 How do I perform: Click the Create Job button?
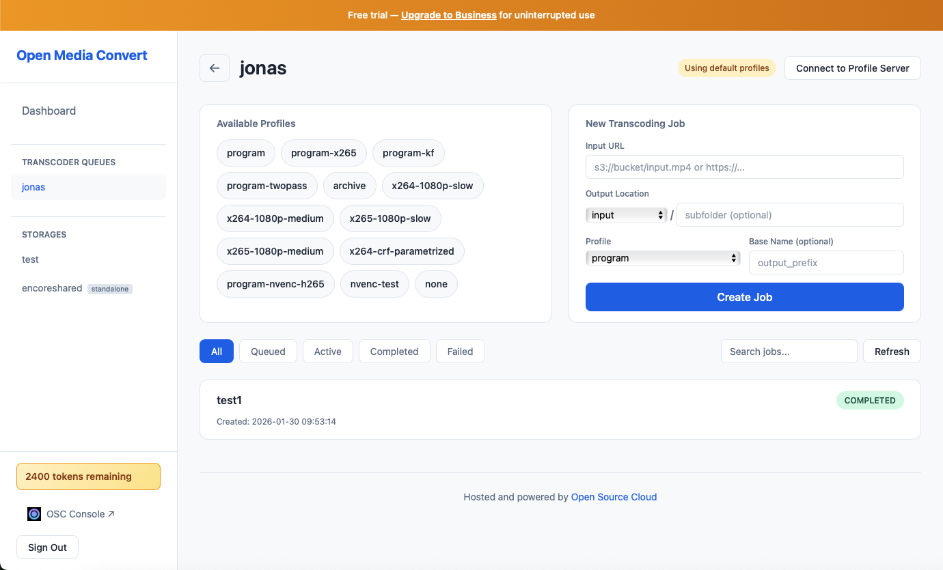[744, 297]
